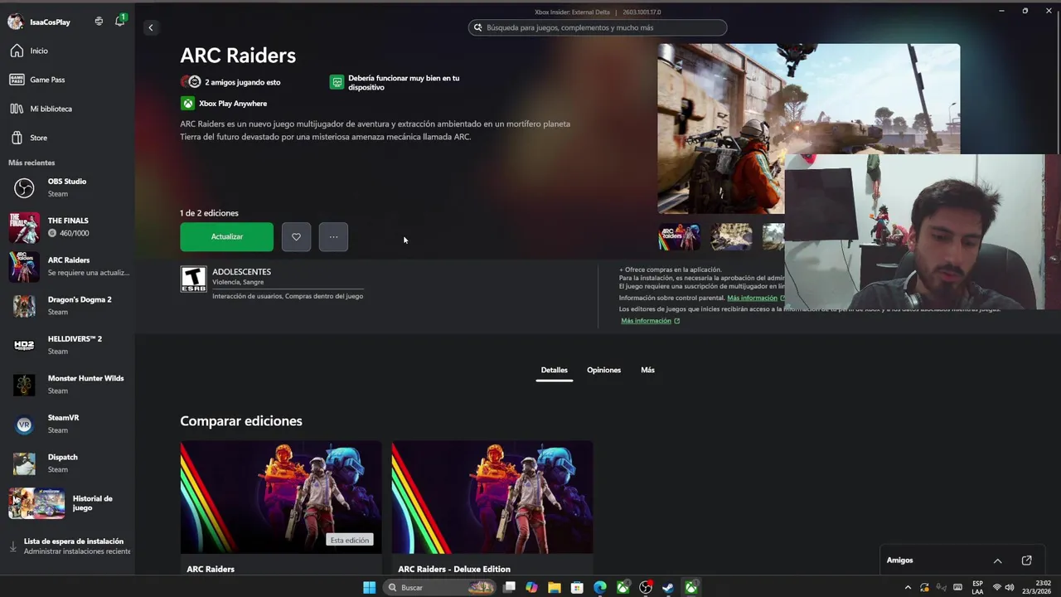Open Task View in taskbar
The image size is (1061, 597).
[510, 588]
